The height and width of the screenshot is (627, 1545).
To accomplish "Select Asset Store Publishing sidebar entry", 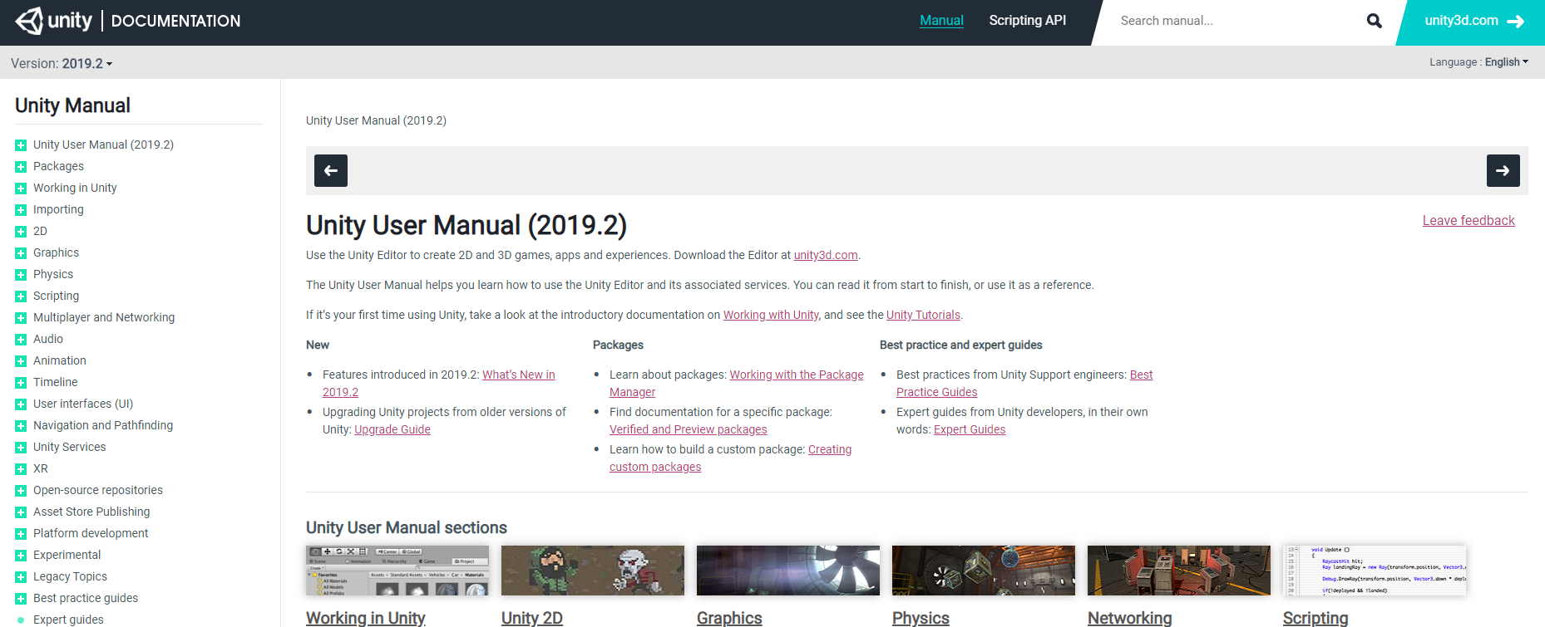I will click(91, 512).
